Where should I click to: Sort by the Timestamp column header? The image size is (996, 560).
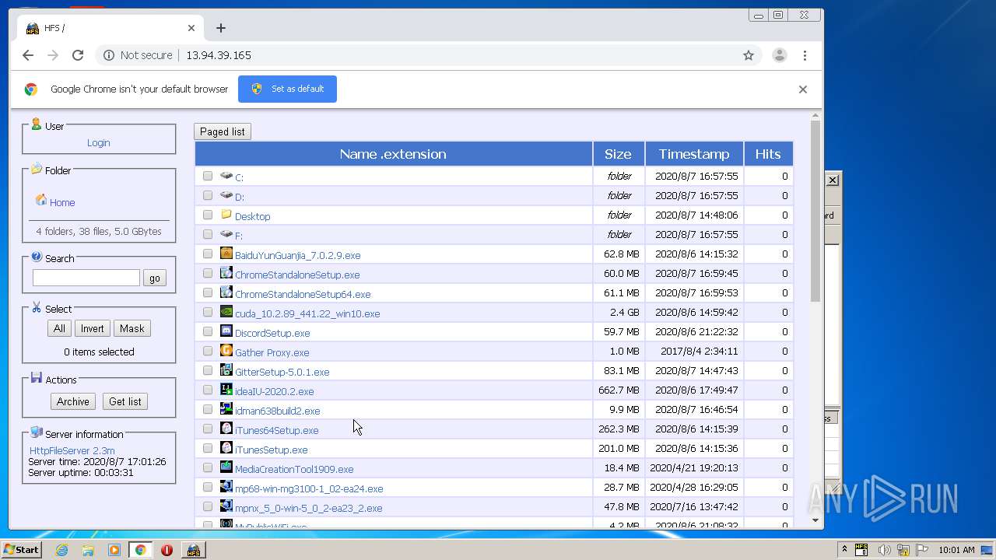tap(694, 154)
